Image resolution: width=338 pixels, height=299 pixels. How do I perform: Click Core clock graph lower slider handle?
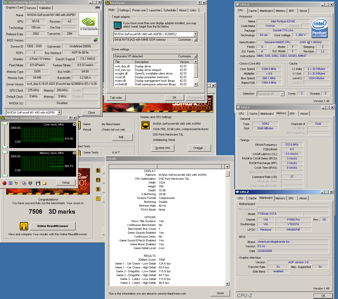pyautogui.click(x=5, y=147)
